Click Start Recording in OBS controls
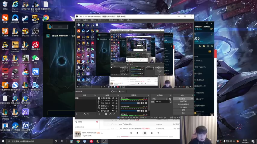 point(183,101)
